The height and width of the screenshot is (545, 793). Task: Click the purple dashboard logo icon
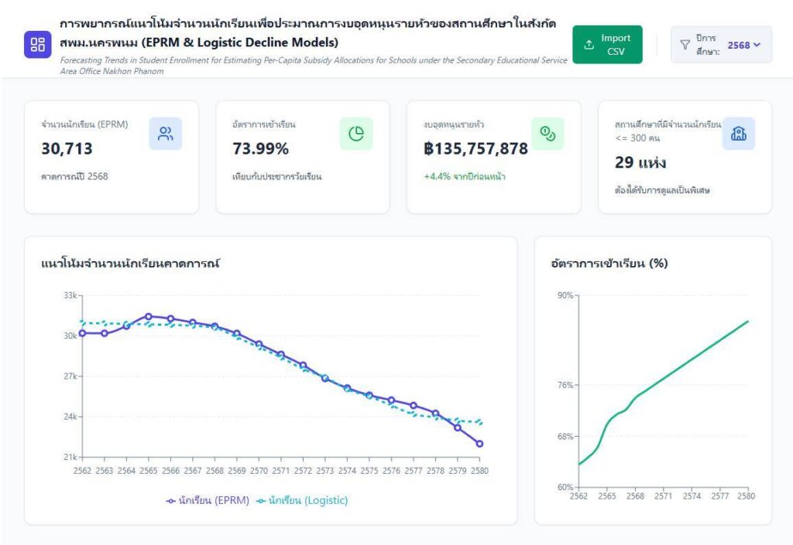coord(37,45)
